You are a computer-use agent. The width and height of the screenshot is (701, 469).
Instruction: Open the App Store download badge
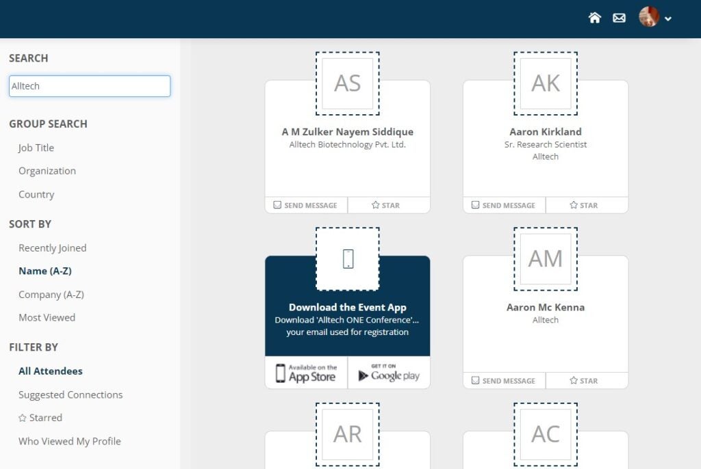pyautogui.click(x=306, y=373)
